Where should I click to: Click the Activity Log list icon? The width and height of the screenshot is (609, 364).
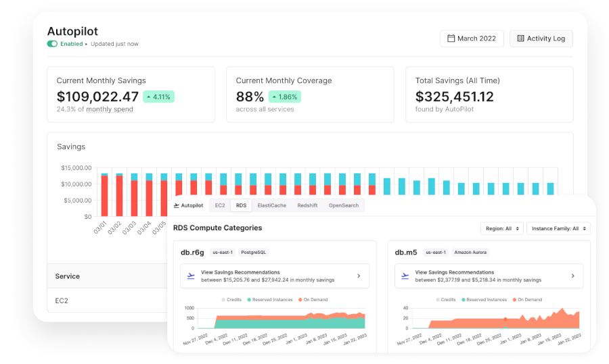pos(520,38)
